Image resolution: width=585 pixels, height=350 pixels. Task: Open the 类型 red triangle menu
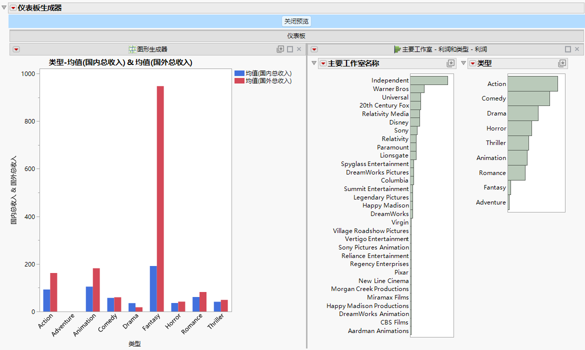(472, 63)
